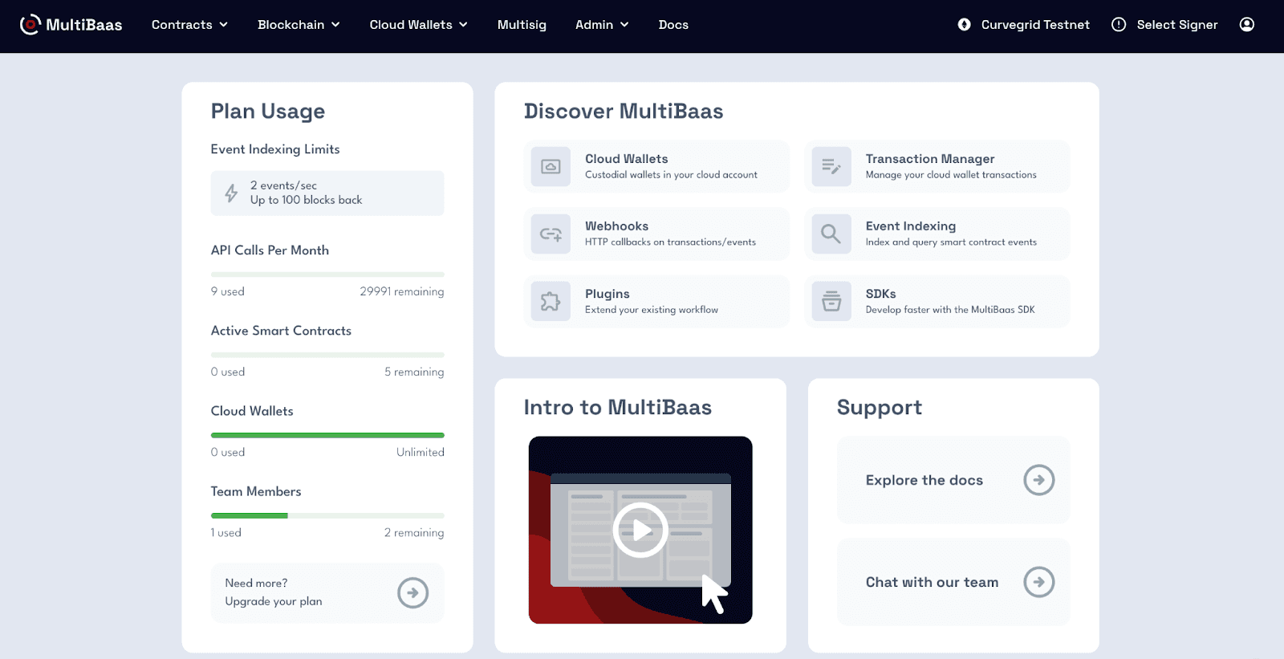Click the 9 used text
Screen dimensions: 1284x659
click(228, 291)
